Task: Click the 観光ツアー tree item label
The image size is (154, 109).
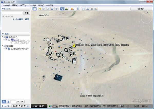Action: pos(15,39)
